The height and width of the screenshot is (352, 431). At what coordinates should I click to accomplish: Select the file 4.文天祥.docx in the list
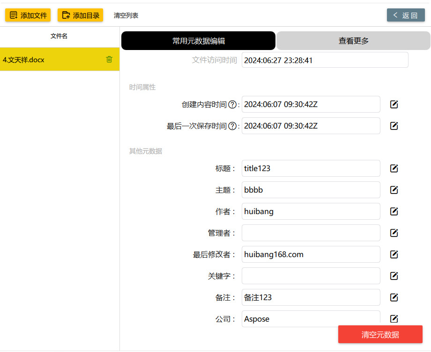tap(59, 59)
